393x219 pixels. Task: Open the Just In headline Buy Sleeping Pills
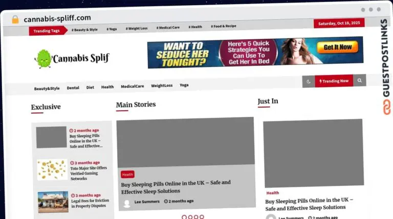(309, 204)
